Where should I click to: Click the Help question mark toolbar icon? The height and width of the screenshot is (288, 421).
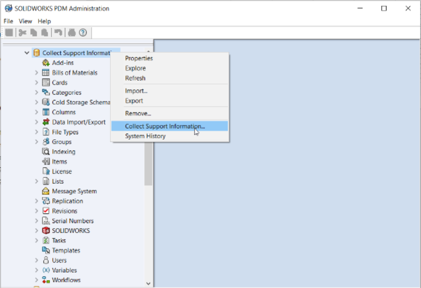point(83,32)
